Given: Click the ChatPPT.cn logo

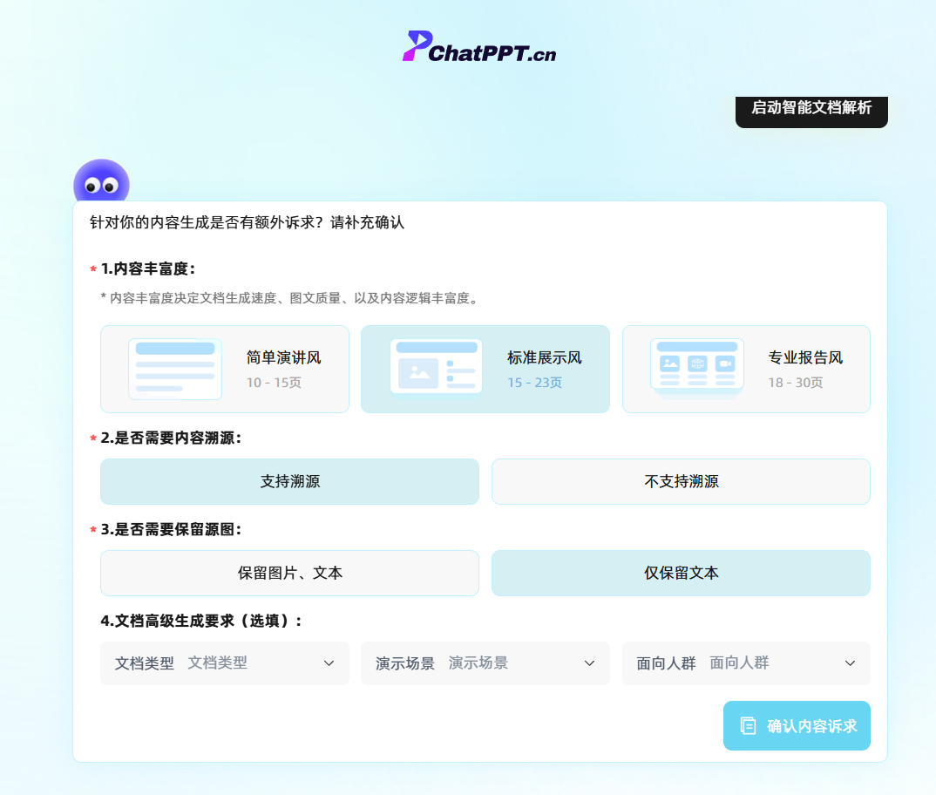Looking at the screenshot, I should (478, 47).
